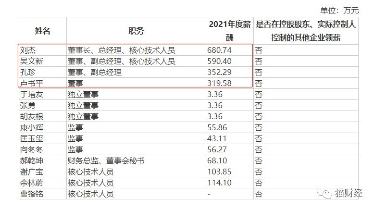The width and height of the screenshot is (374, 209).
Task: Click 曹锋铭's dash salary value
Action: tap(209, 194)
